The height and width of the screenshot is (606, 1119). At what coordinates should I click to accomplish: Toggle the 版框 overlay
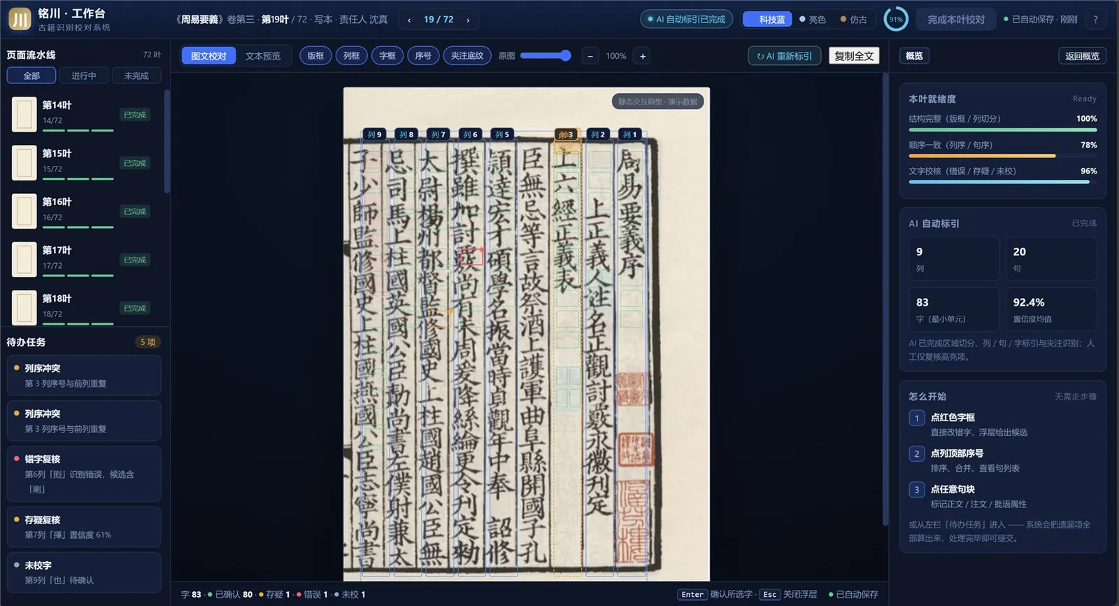[315, 56]
